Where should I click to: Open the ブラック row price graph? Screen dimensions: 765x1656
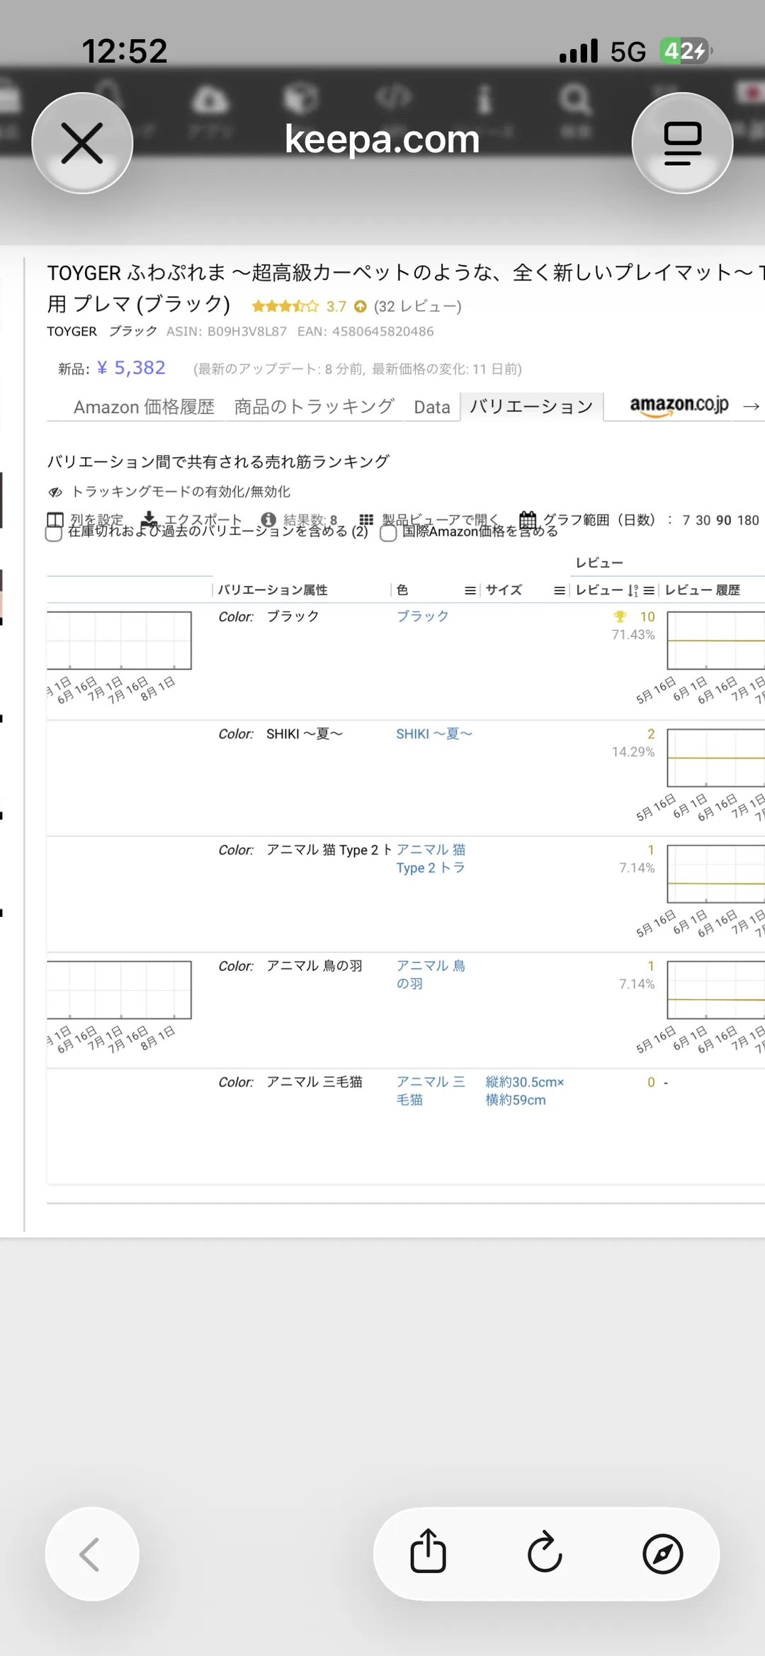coord(119,641)
